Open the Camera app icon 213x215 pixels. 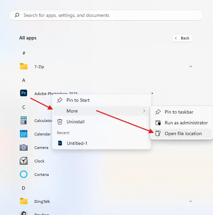click(24, 147)
